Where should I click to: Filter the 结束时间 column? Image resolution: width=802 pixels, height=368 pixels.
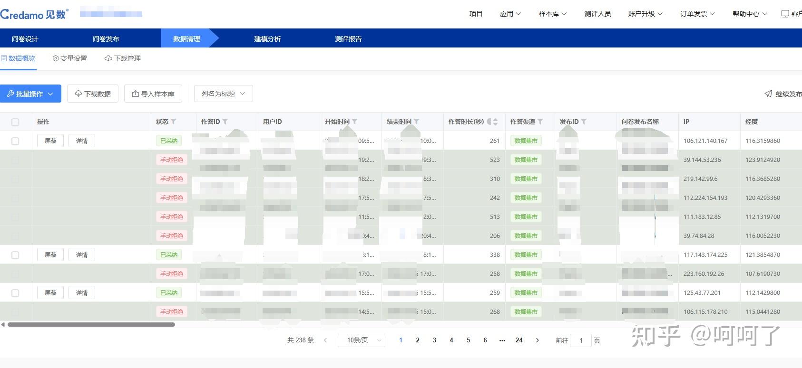(x=416, y=122)
